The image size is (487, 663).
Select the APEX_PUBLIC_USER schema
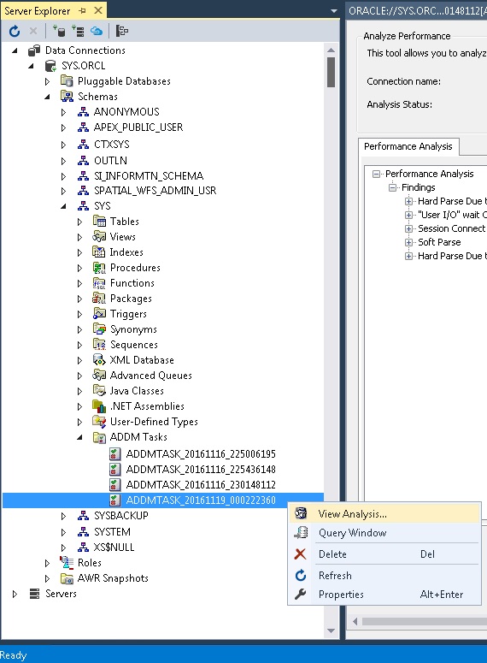pos(138,127)
